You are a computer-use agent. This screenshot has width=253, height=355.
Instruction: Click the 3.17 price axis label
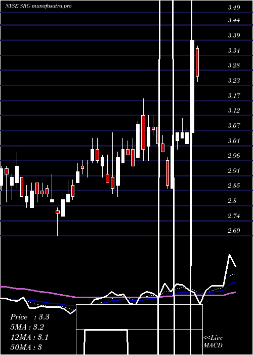[234, 95]
